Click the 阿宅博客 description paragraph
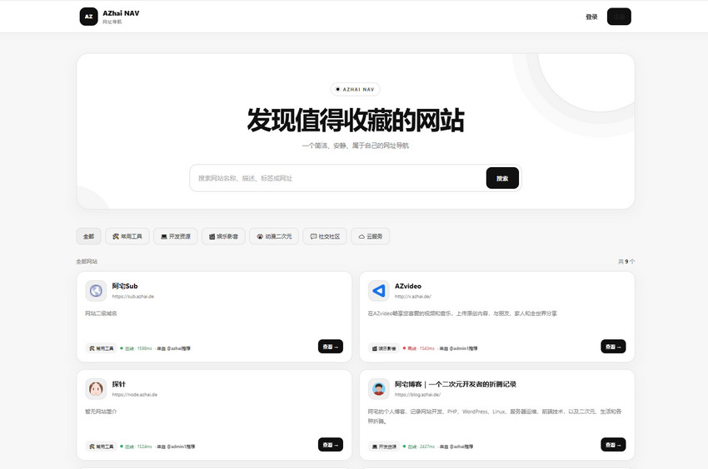708x469 pixels. pyautogui.click(x=495, y=417)
